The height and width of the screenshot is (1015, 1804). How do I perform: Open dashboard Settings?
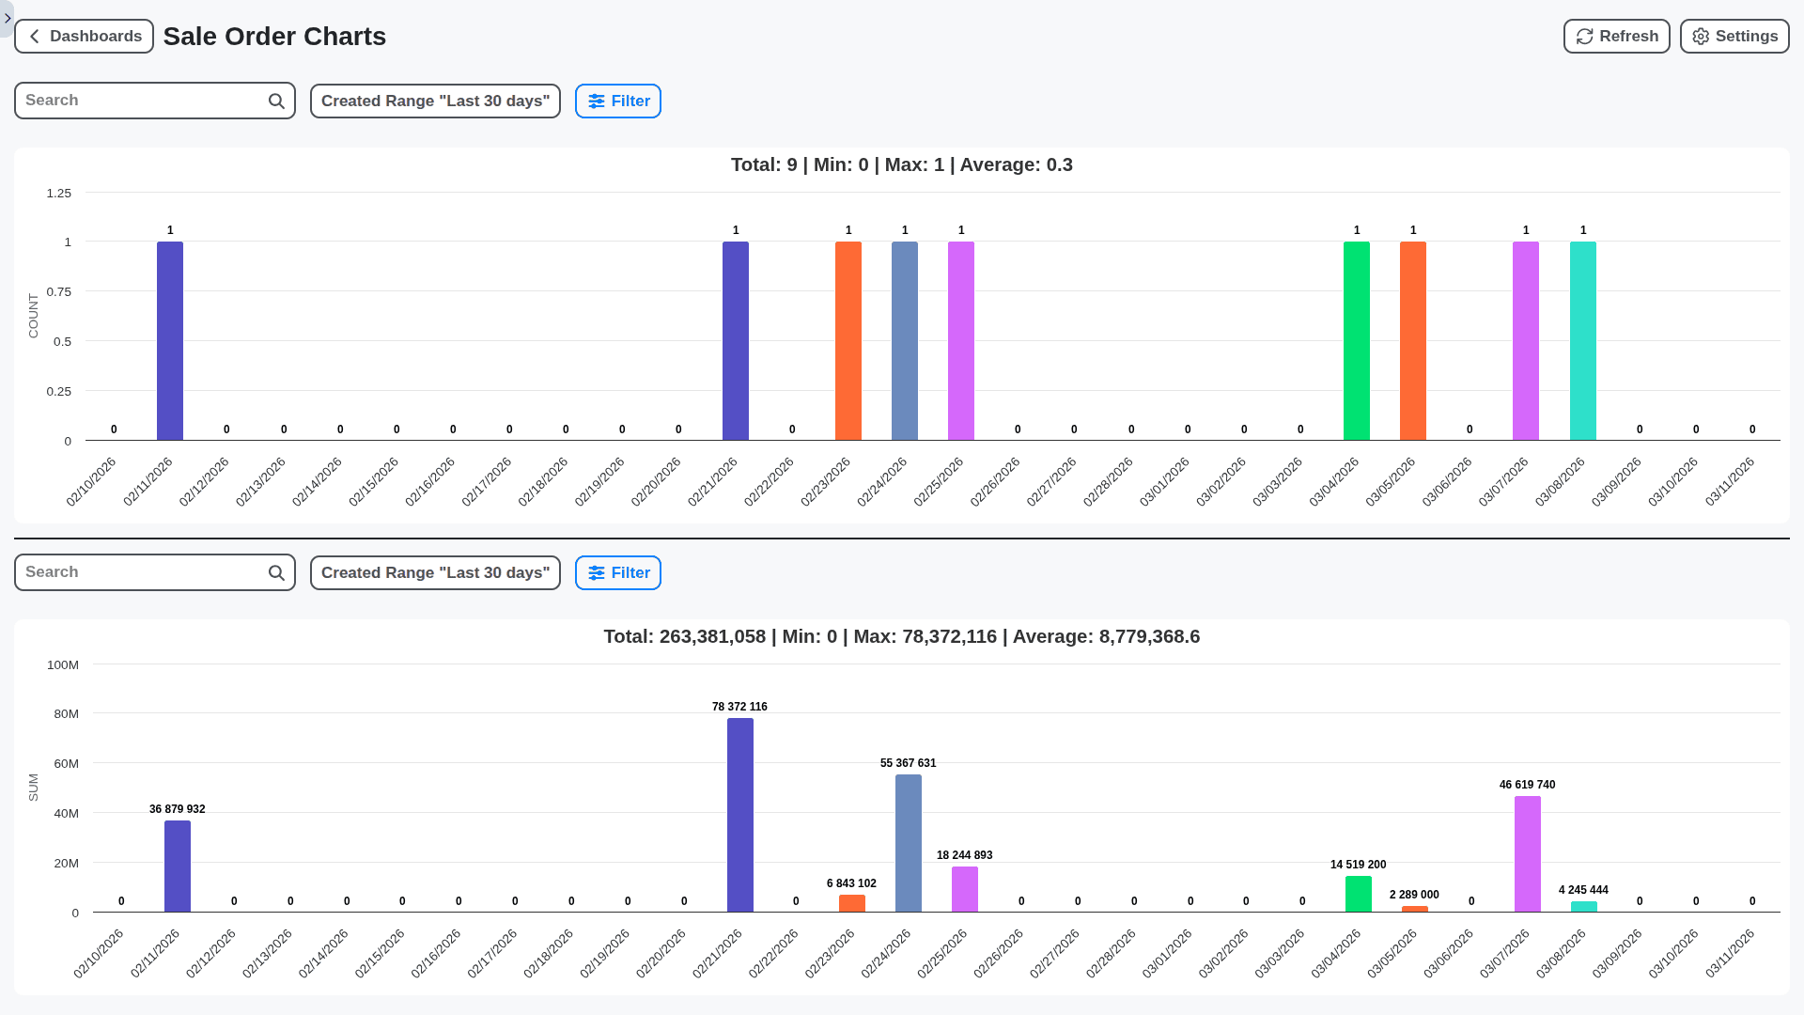(1734, 36)
